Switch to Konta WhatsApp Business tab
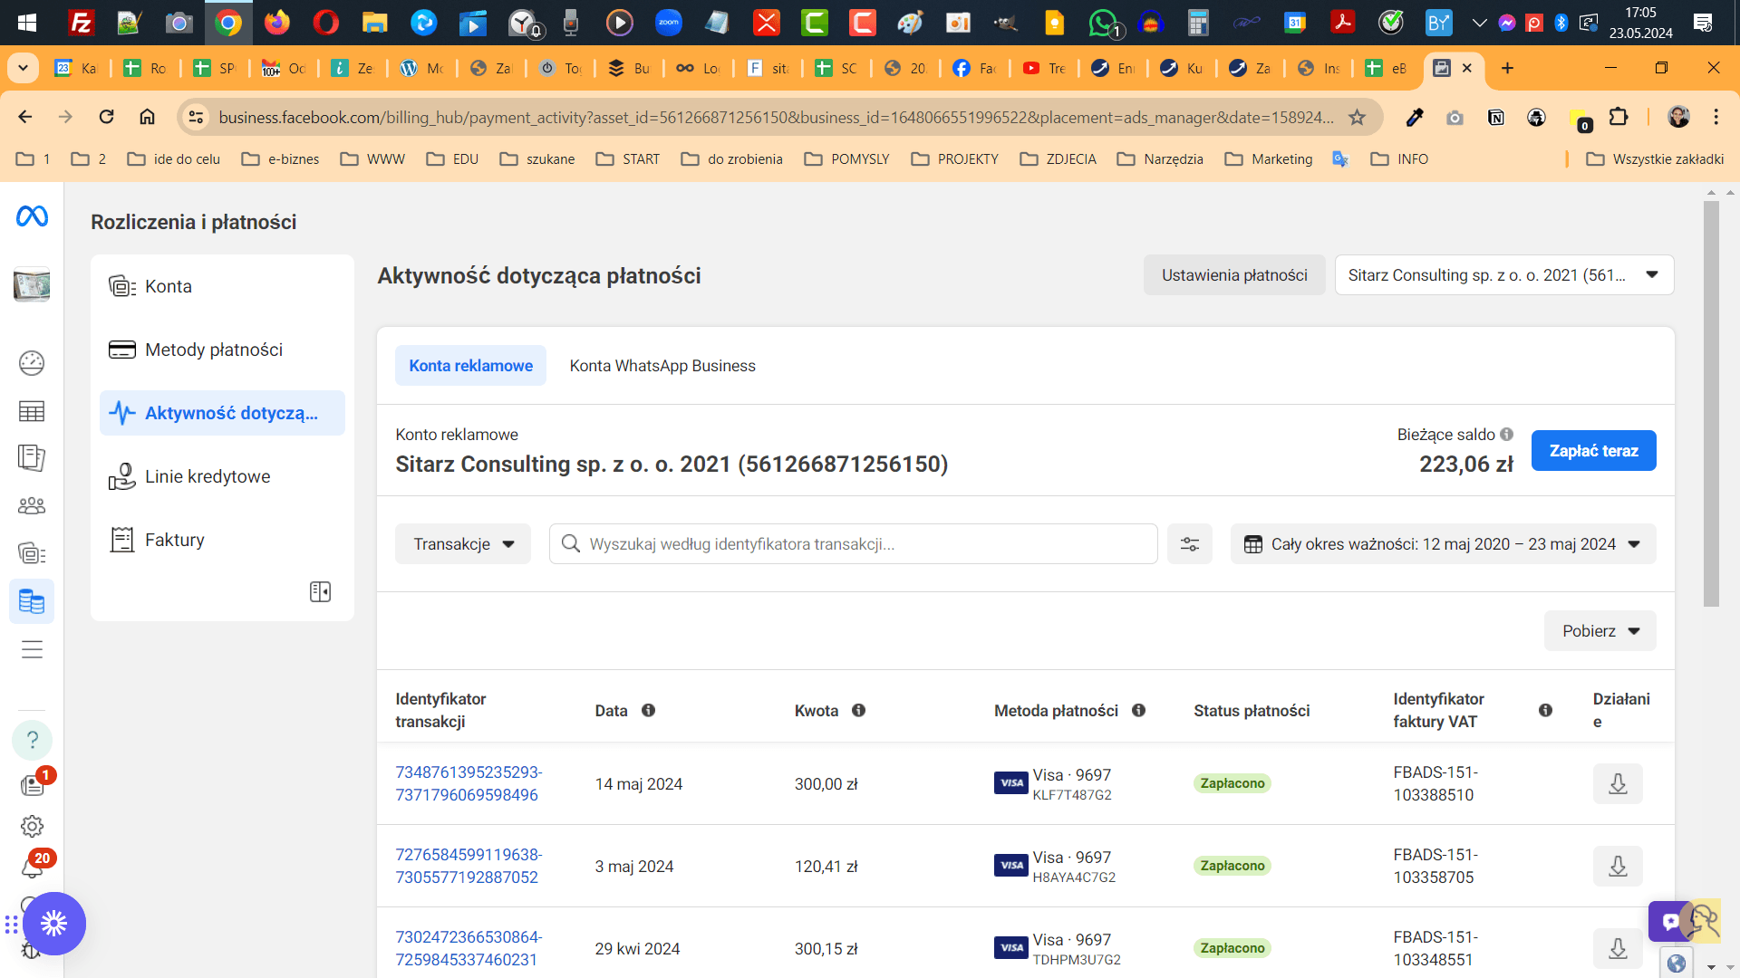 (x=662, y=366)
